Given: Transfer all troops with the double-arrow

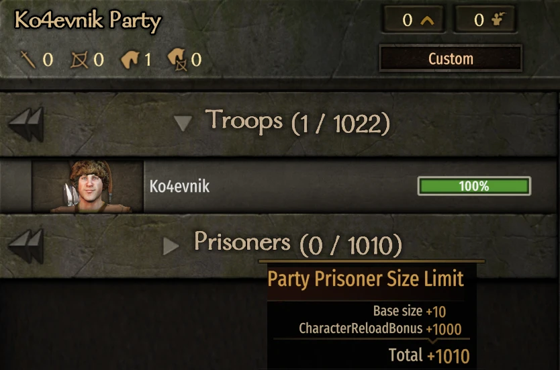Looking at the screenshot, I should point(26,124).
